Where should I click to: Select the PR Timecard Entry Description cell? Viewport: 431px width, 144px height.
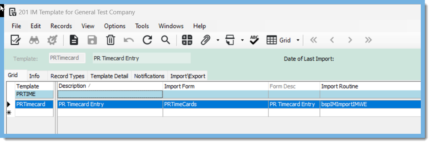pos(110,105)
